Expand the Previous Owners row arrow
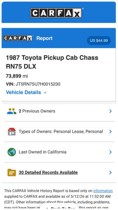This screenshot has height=210, width=118. pos(110,111)
